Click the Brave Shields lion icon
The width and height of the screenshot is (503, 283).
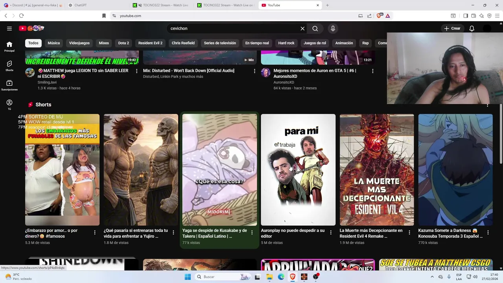pos(379,16)
